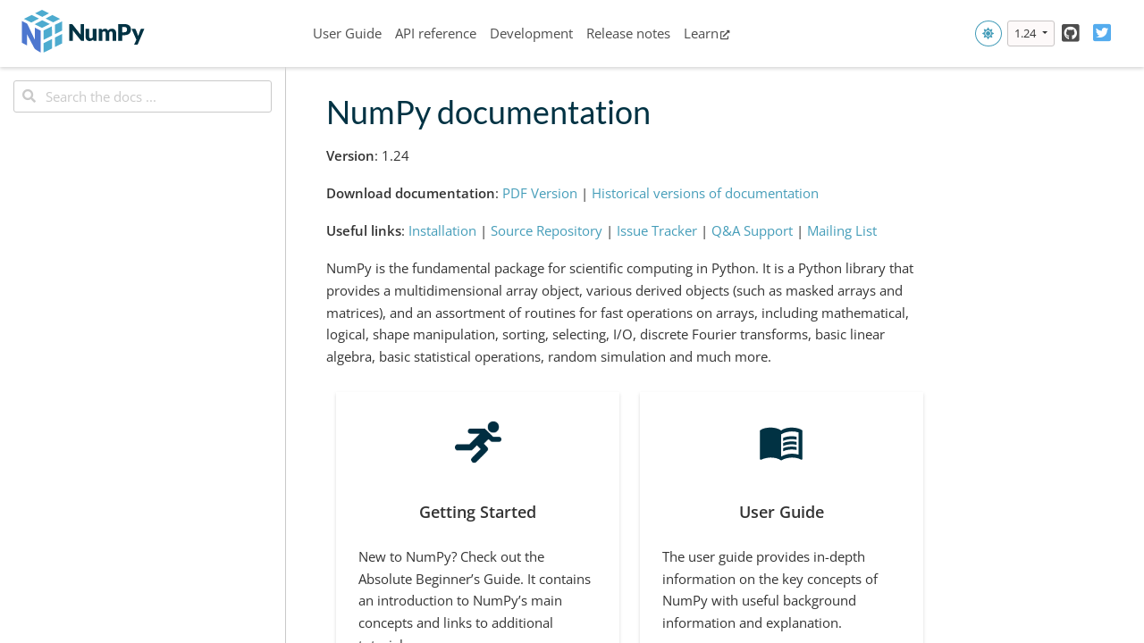
Task: Open the Twitter icon link
Action: tap(1102, 33)
